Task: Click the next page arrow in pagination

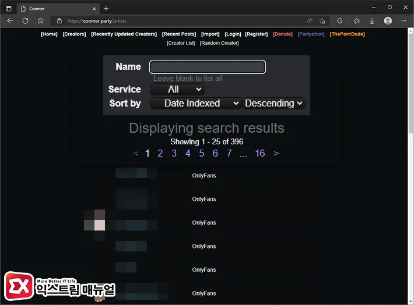Action: pyautogui.click(x=276, y=153)
